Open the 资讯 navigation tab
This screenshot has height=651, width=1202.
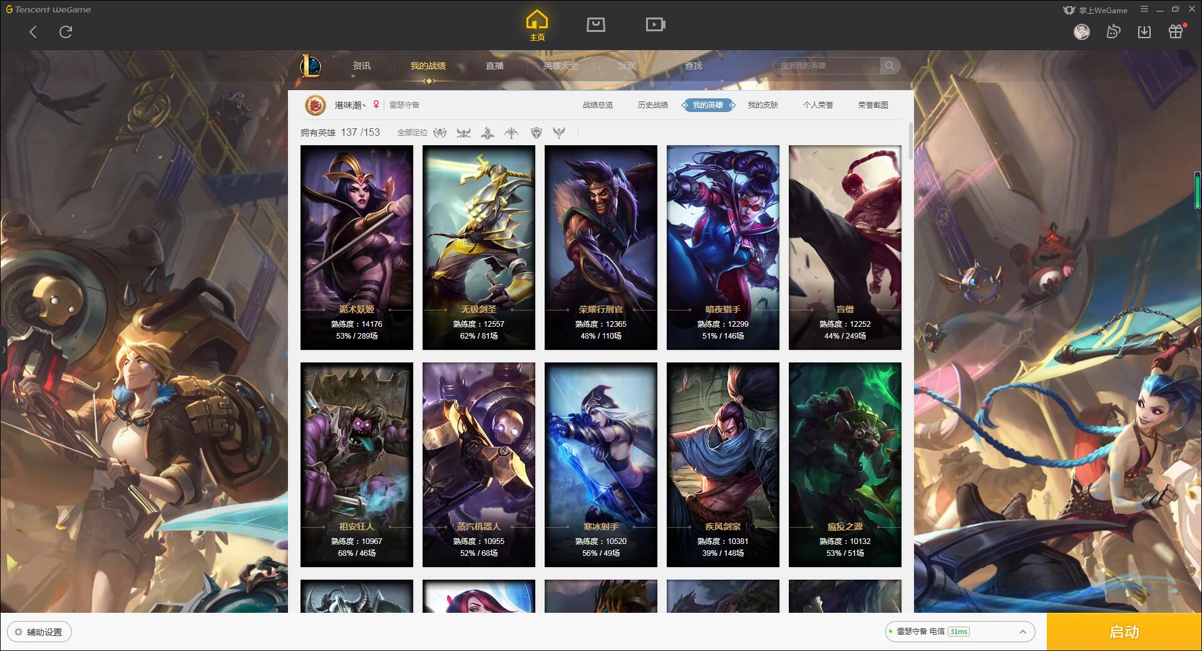point(361,66)
